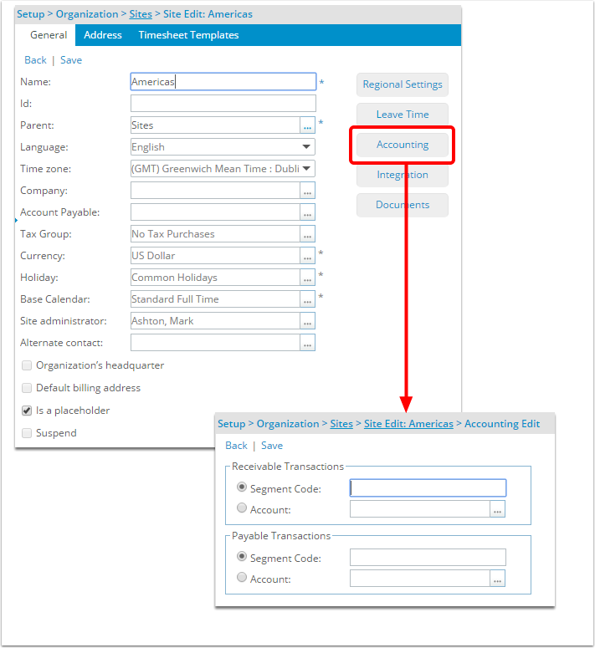The width and height of the screenshot is (595, 648).
Task: Select Account radio under Receivable Transactions
Action: coord(242,508)
